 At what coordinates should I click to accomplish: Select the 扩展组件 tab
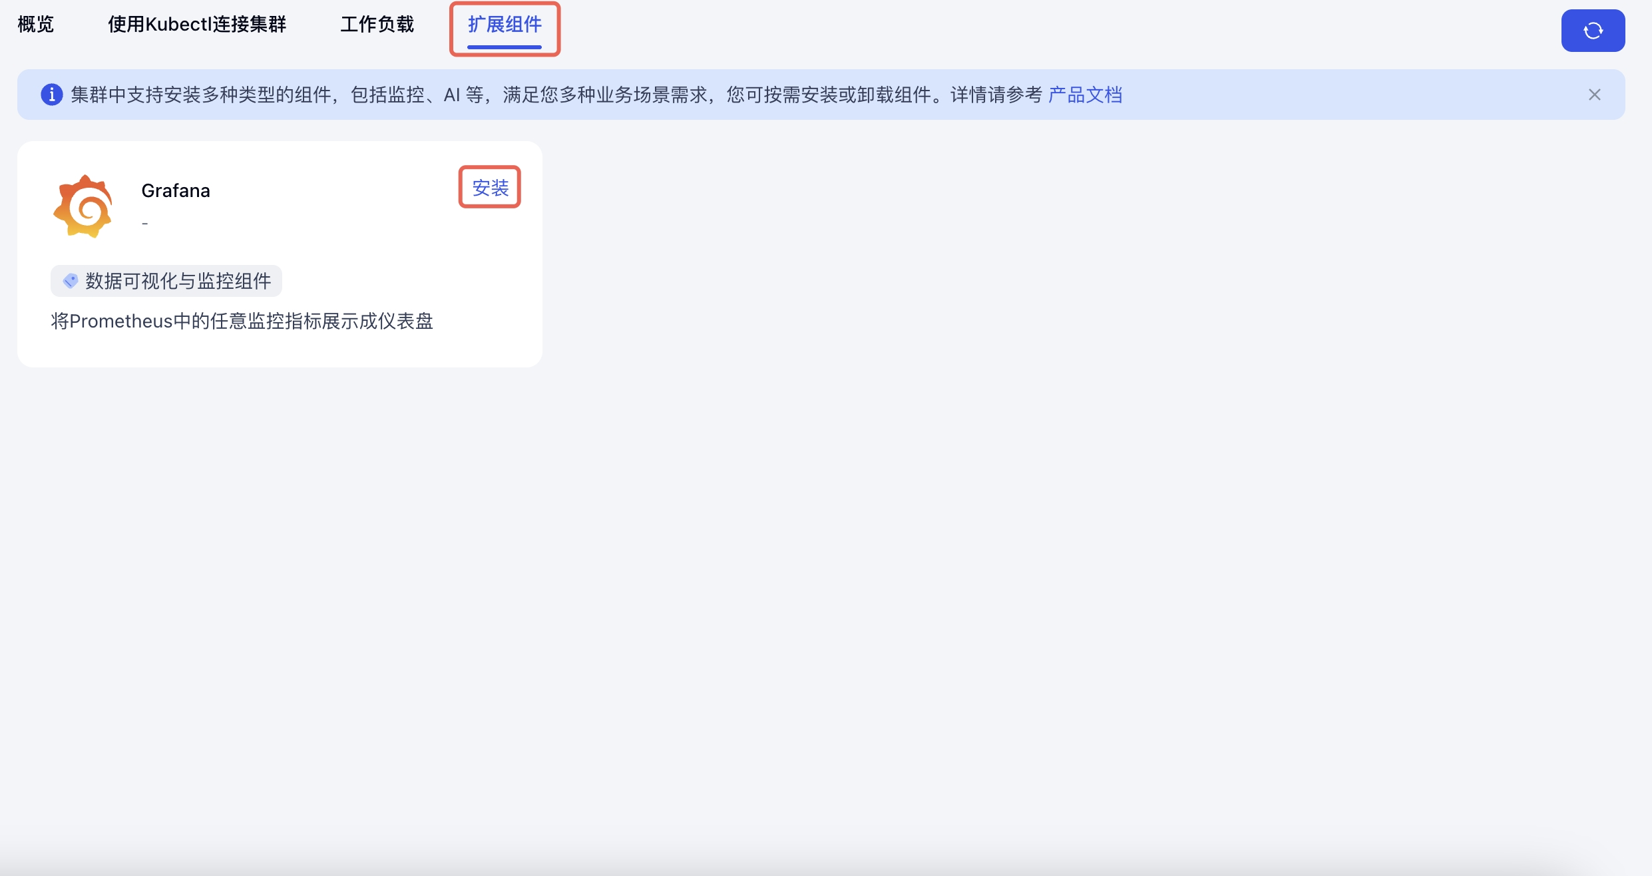pos(505,25)
